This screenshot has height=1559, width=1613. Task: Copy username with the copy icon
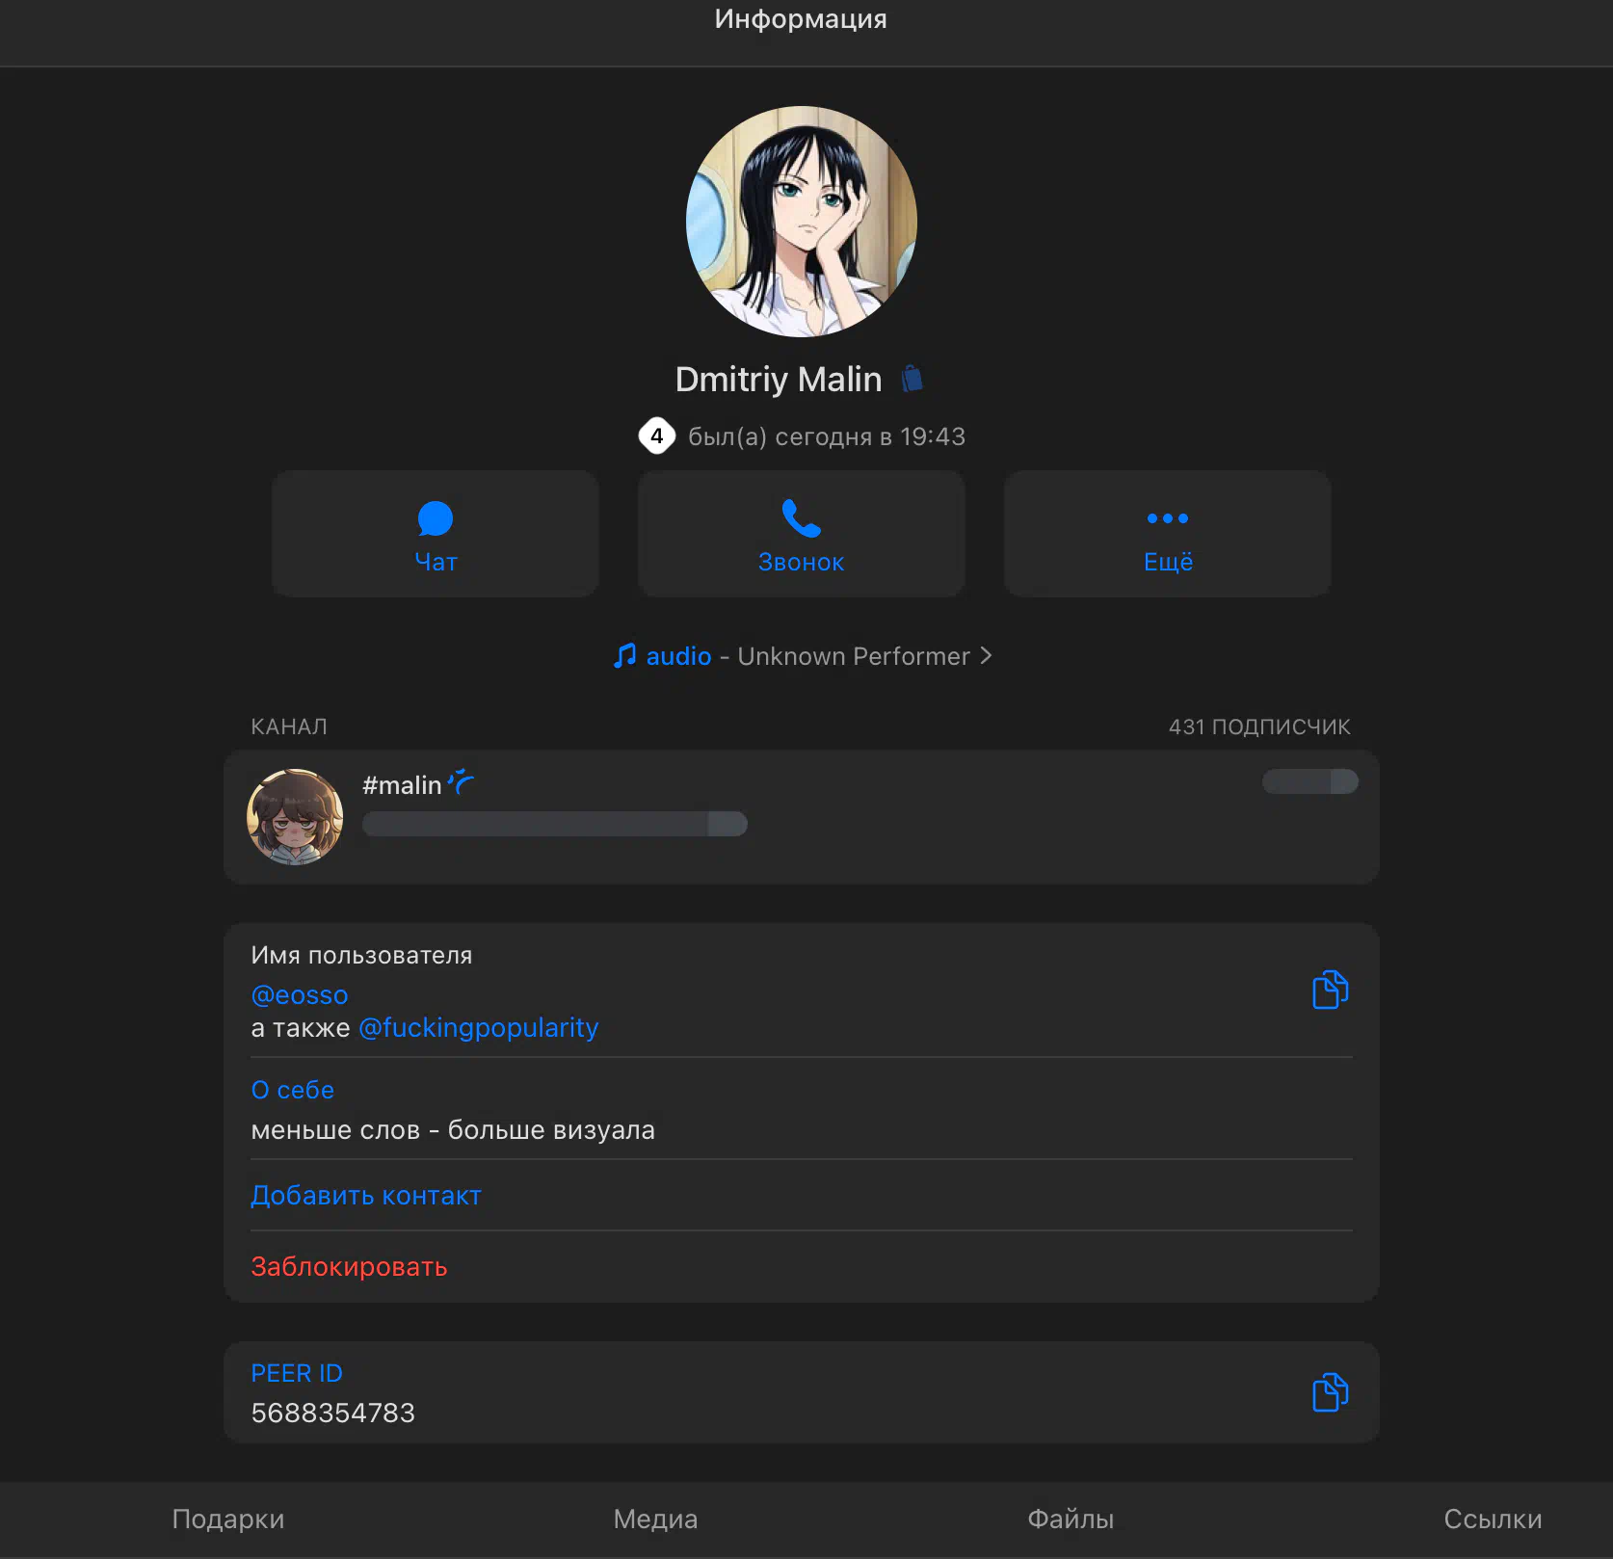click(x=1330, y=990)
